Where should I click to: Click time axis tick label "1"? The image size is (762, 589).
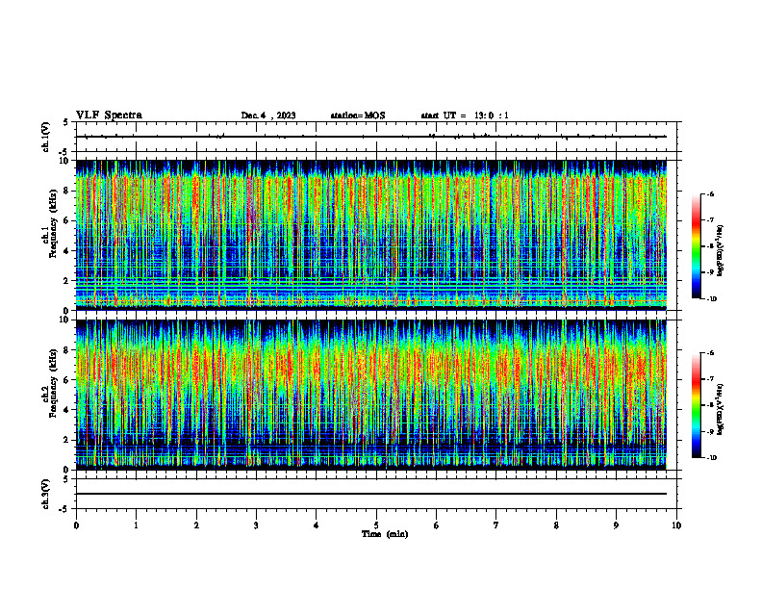(x=136, y=525)
